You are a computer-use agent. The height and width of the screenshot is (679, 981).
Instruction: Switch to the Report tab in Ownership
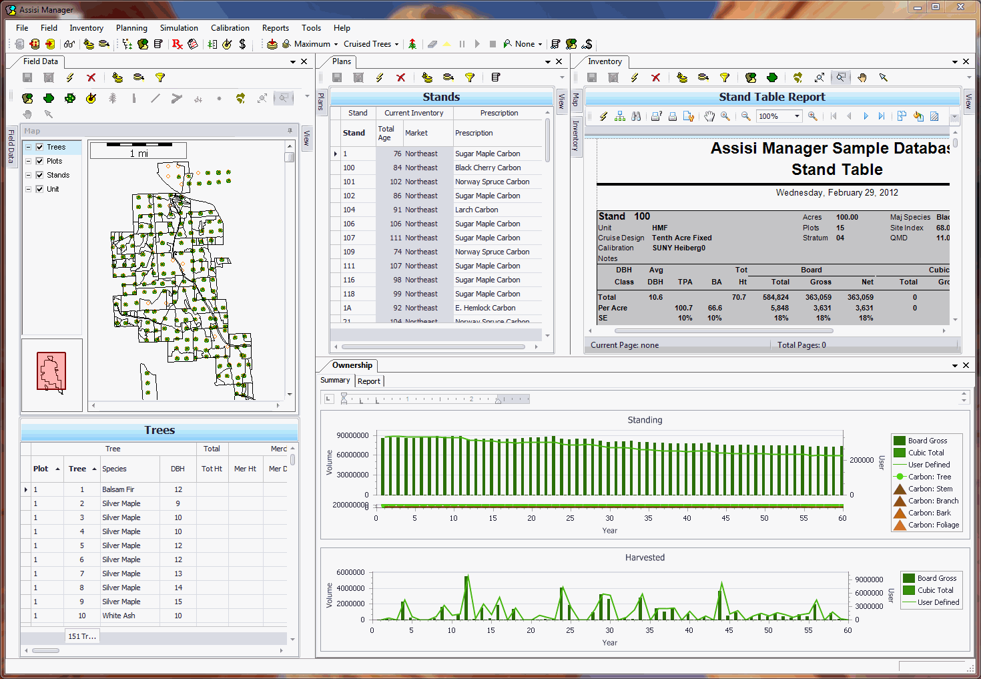pos(369,381)
